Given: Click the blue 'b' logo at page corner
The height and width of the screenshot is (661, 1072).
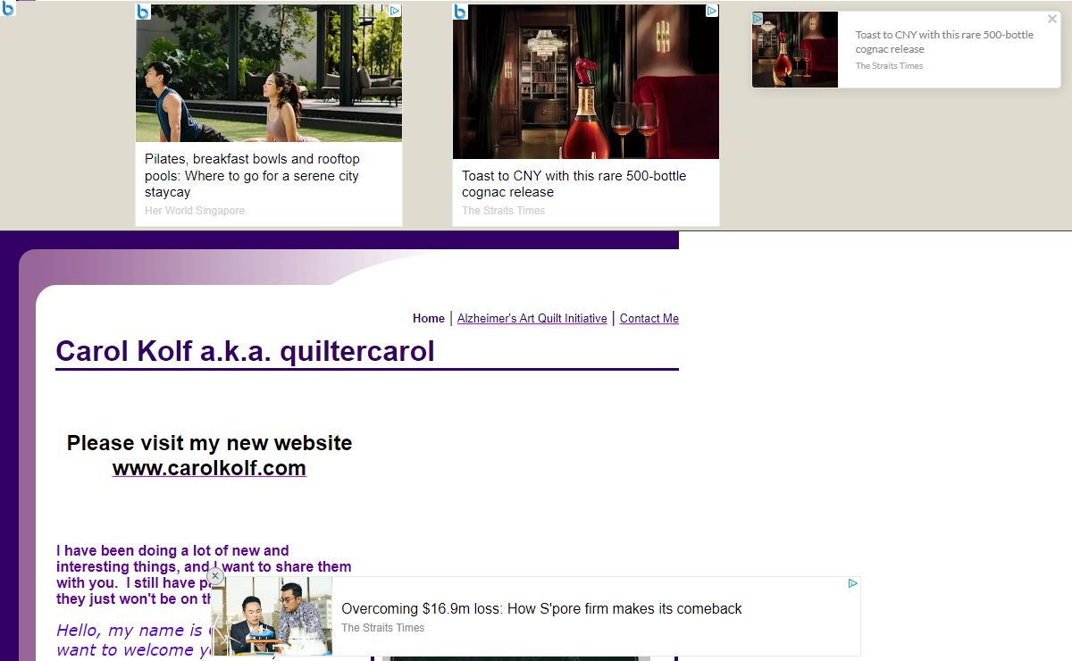Looking at the screenshot, I should coord(8,8).
